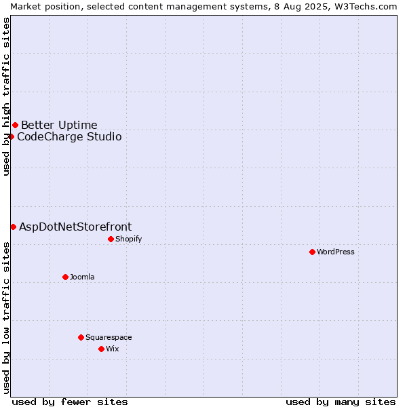Select the 'Better Uptime' label

click(x=59, y=125)
